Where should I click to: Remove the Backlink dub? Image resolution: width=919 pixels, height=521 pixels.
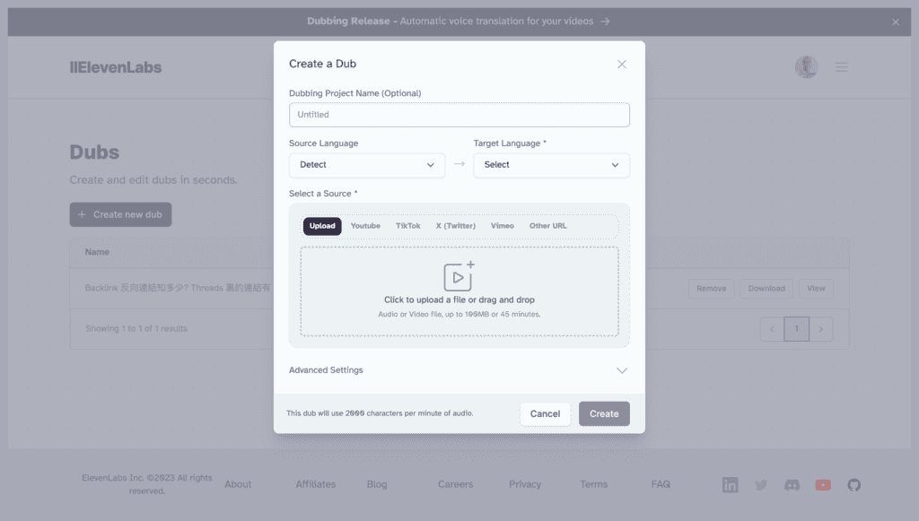coord(712,289)
